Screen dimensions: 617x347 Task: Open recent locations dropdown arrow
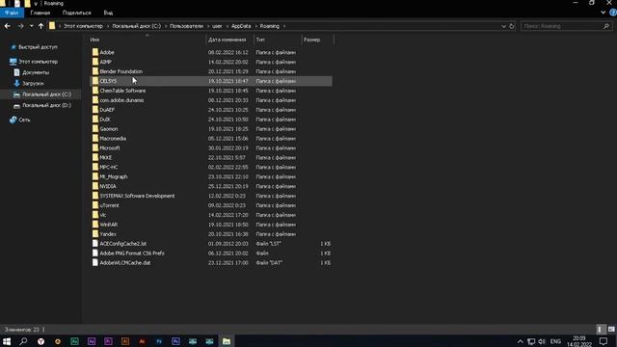tap(32, 26)
